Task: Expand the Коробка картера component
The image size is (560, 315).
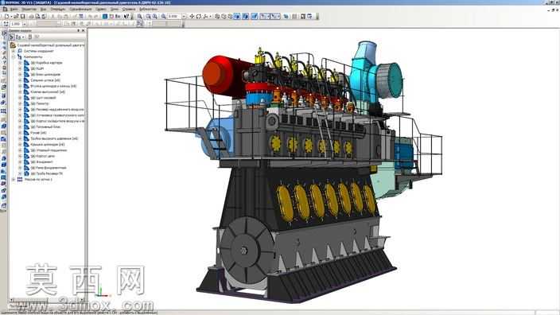Action: [x=20, y=63]
